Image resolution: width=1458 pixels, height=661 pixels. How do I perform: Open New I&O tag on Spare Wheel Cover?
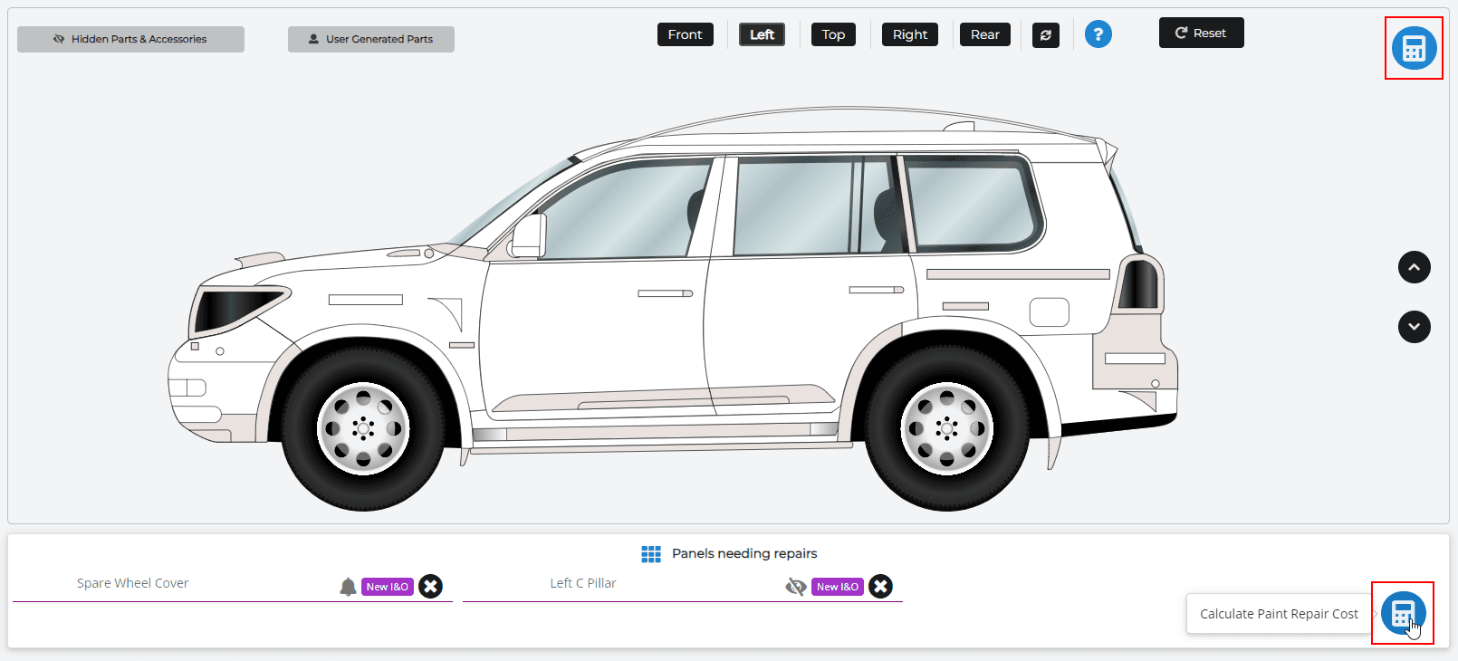(388, 587)
